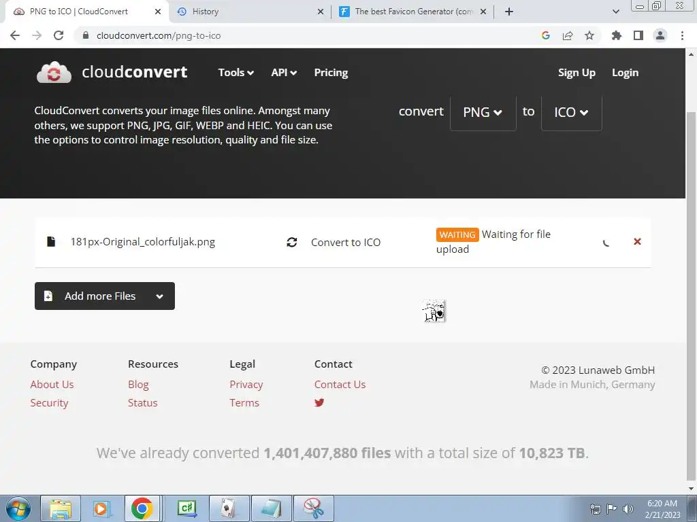The image size is (697, 522).
Task: Open the Tools dropdown menu
Action: click(236, 72)
